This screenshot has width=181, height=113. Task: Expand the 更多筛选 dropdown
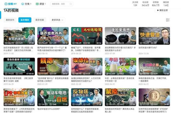click(57, 20)
